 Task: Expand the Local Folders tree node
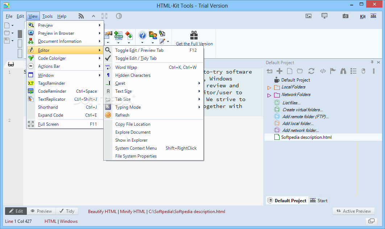click(269, 87)
